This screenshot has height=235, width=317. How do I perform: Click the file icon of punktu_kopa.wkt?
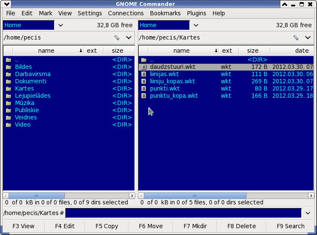(x=144, y=96)
